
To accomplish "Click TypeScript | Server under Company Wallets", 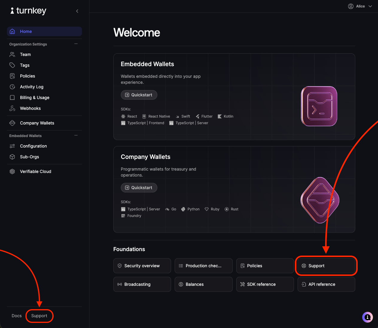I will 141,209.
